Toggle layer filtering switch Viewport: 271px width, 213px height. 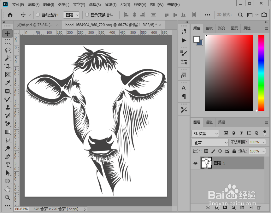(264, 133)
